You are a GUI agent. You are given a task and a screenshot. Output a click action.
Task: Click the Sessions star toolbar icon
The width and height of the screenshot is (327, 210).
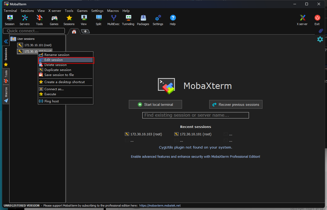(69, 20)
